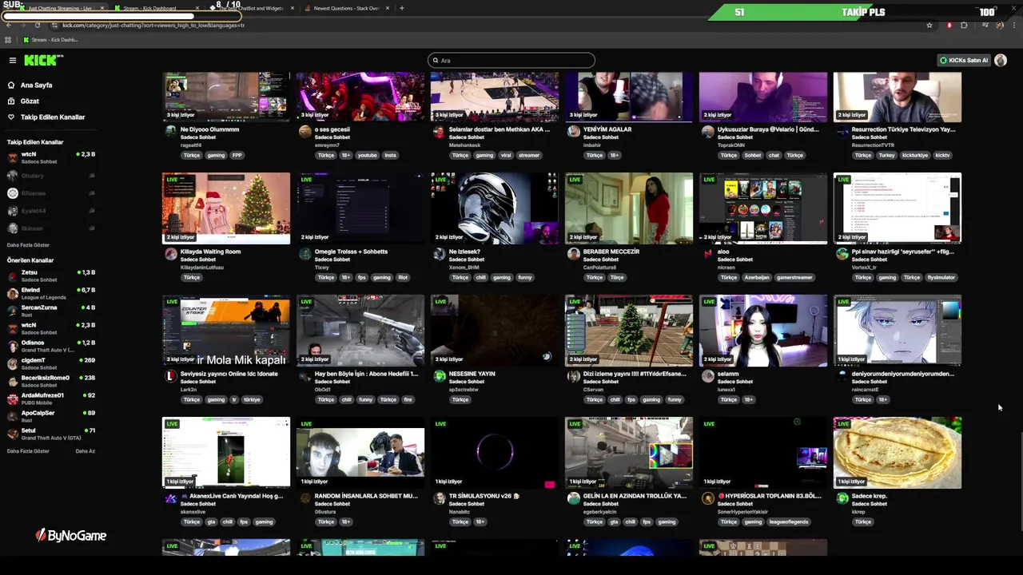Open the Ne izlesek? channel avatar
The width and height of the screenshot is (1023, 575).
click(x=439, y=254)
